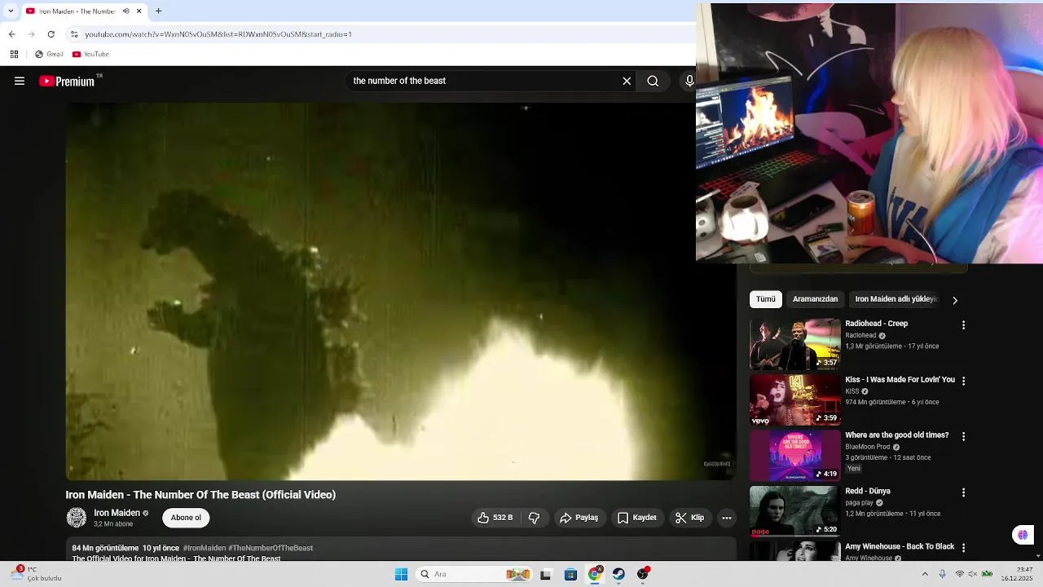Start voice search with microphone icon

point(689,81)
